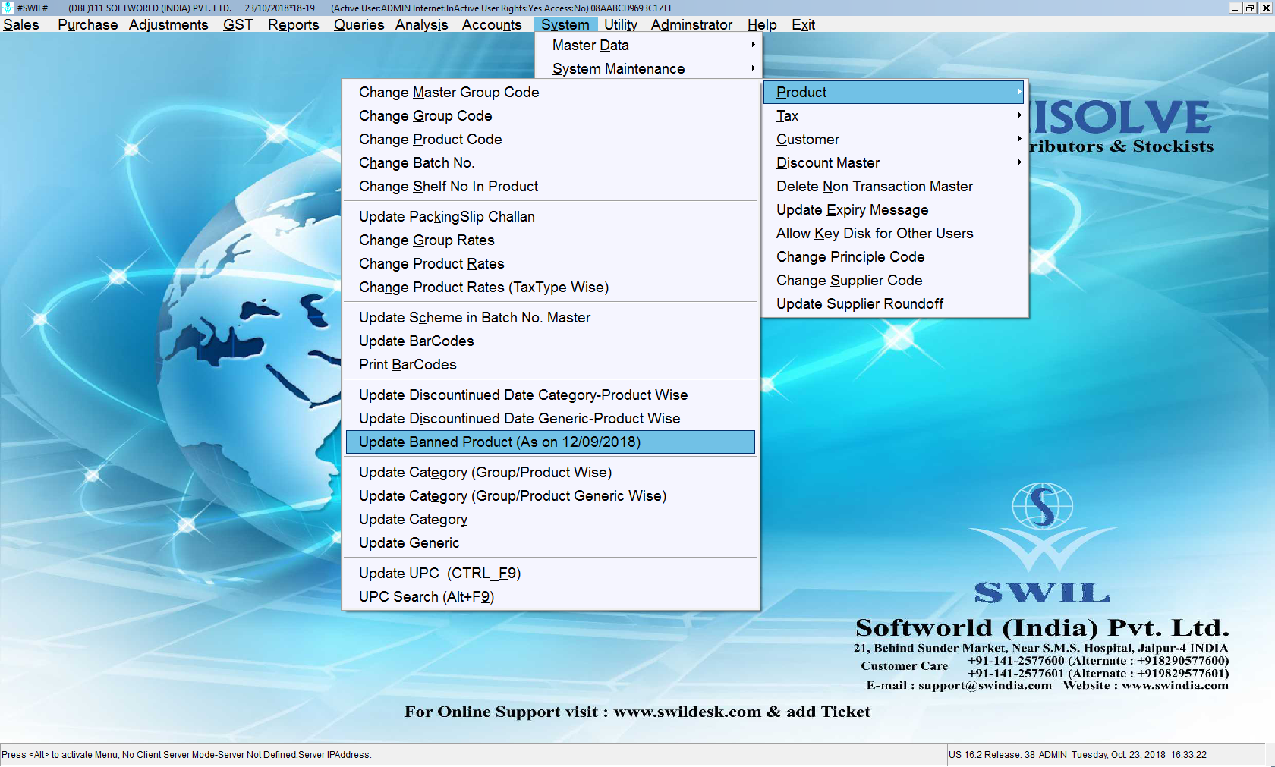Select Change Master Group Code
Screen dimensions: 1275x767
(550, 92)
